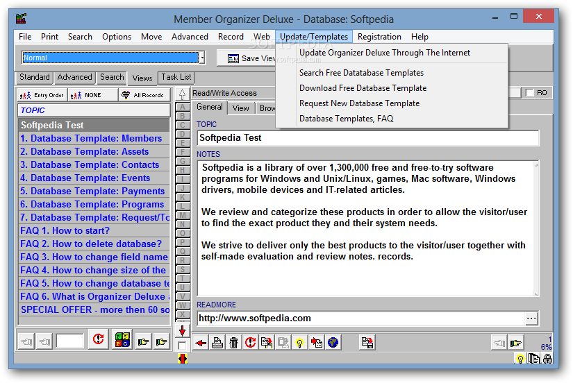This screenshot has height=383, width=573.
Task: Click the notes scrollbar down arrow
Action: click(x=536, y=293)
